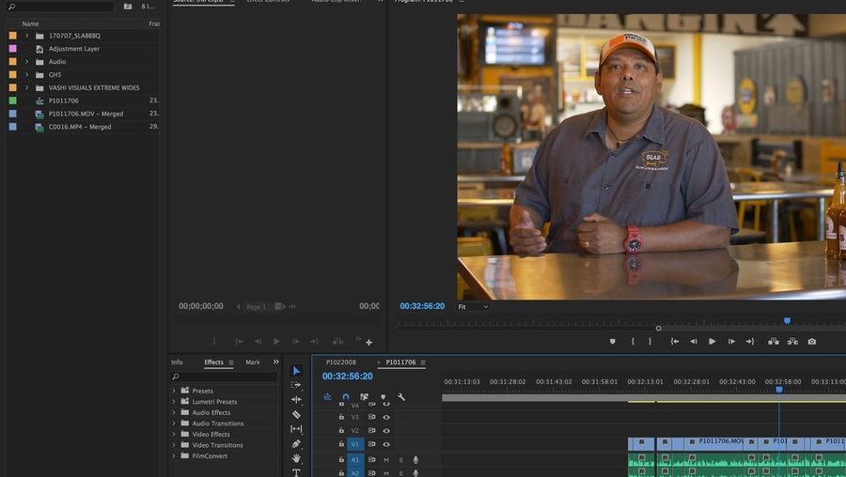
Task: Open the Info panel tab
Action: [x=177, y=362]
